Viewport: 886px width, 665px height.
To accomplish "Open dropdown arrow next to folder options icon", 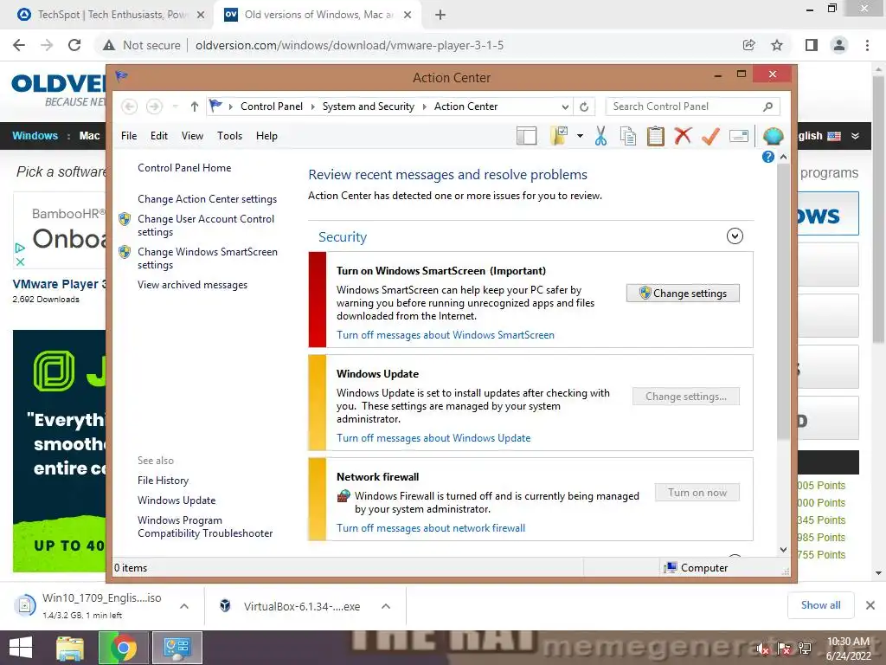I will click(x=580, y=136).
